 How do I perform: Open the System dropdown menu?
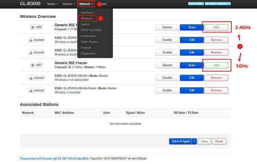[69, 4]
